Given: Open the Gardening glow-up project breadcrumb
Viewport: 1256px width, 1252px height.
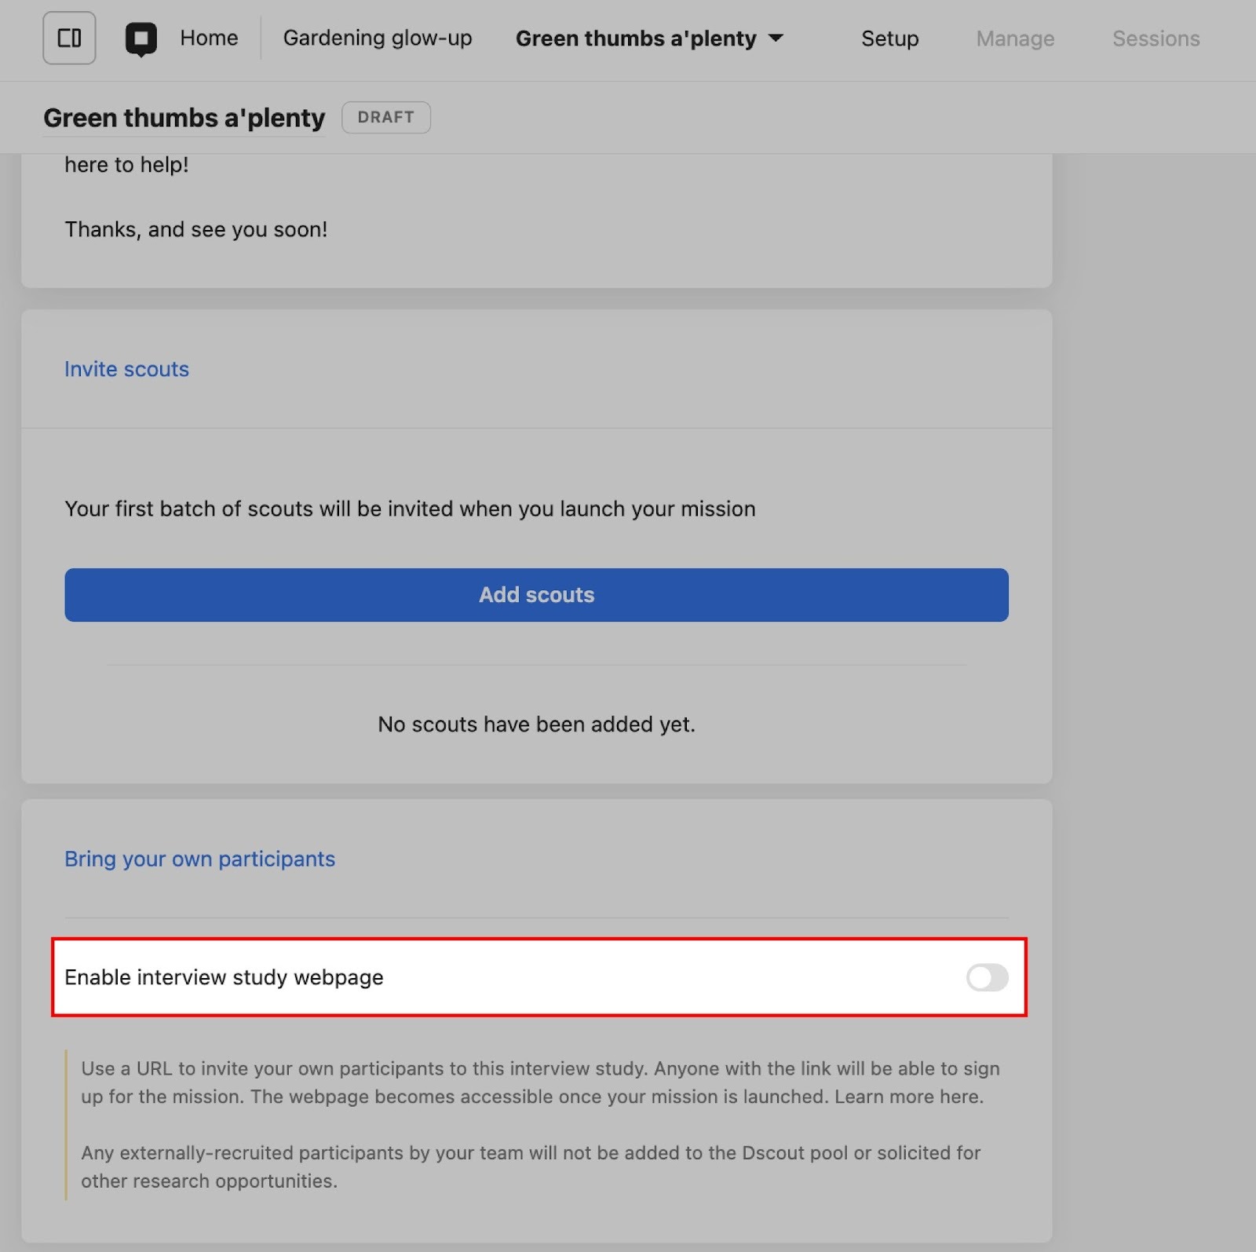Looking at the screenshot, I should pos(378,38).
